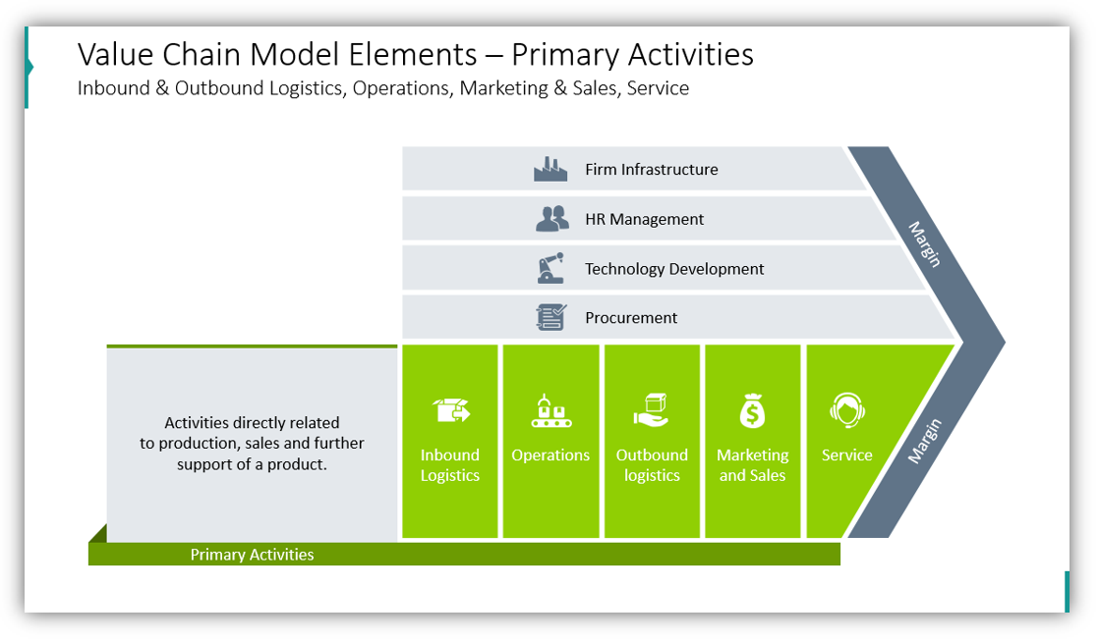Select the people icon for HR Management
Image resolution: width=1099 pixels, height=642 pixels.
[552, 218]
